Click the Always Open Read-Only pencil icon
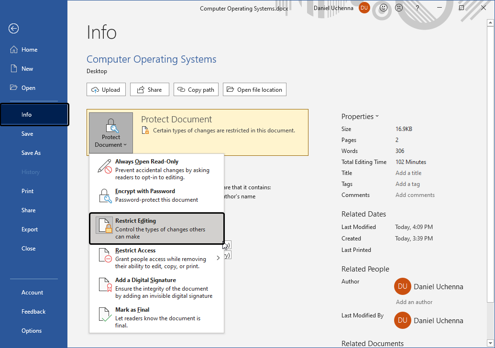 (103, 166)
